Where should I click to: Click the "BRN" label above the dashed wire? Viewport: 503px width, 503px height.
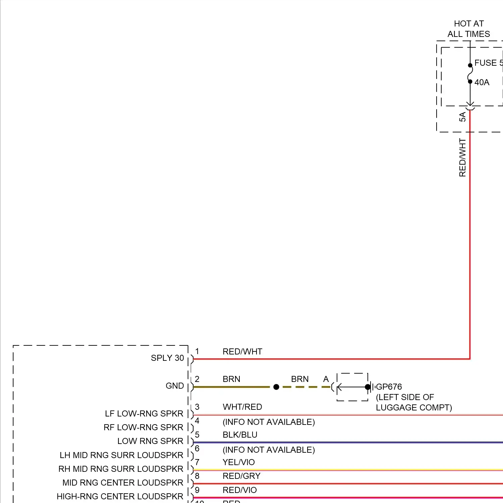click(300, 379)
